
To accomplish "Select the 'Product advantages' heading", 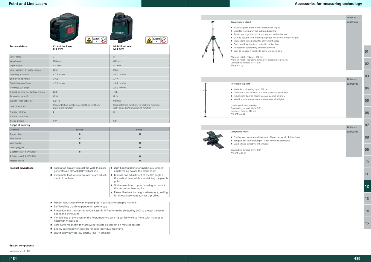I will tap(22, 168).
